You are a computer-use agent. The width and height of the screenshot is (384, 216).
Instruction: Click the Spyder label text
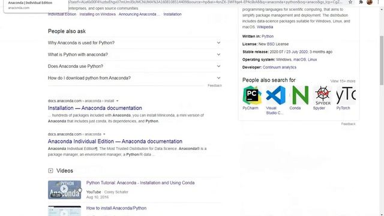click(x=319, y=108)
